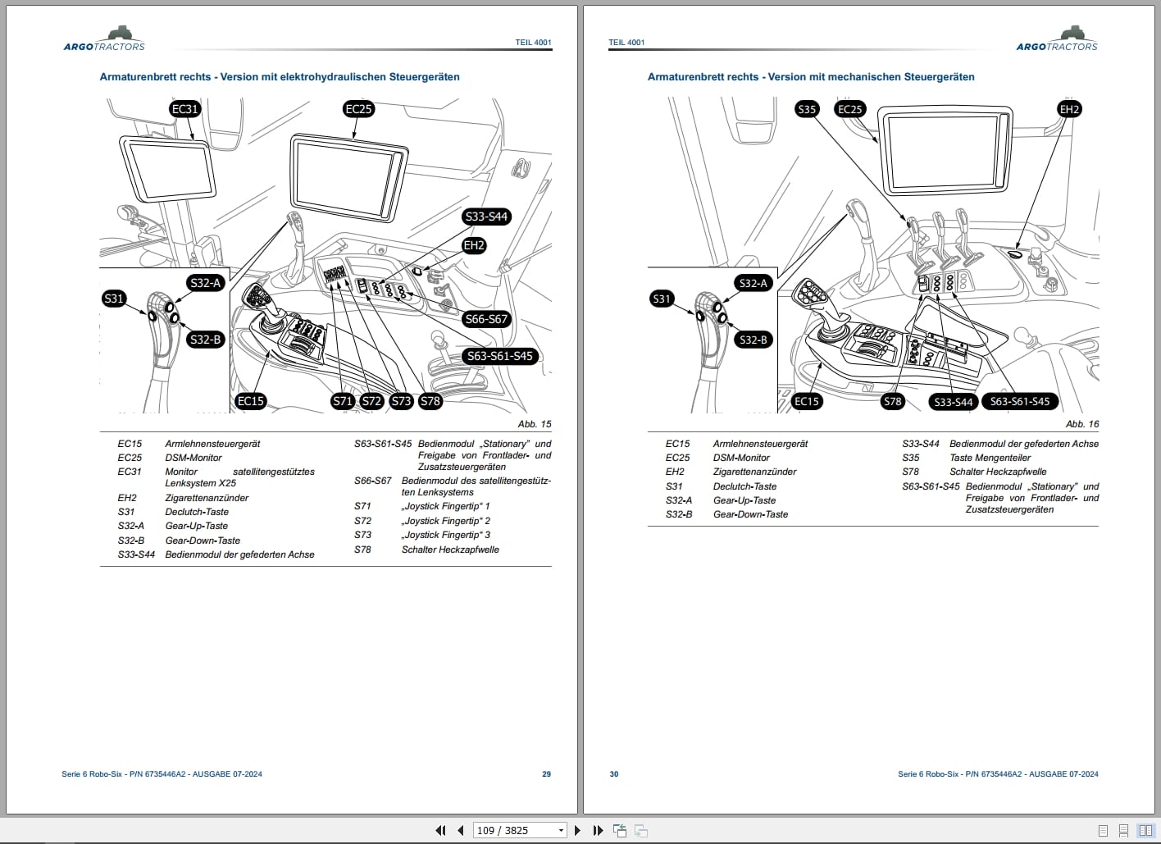This screenshot has width=1161, height=844.
Task: Click the Argo Tractors logo on right page
Action: pos(1057,39)
